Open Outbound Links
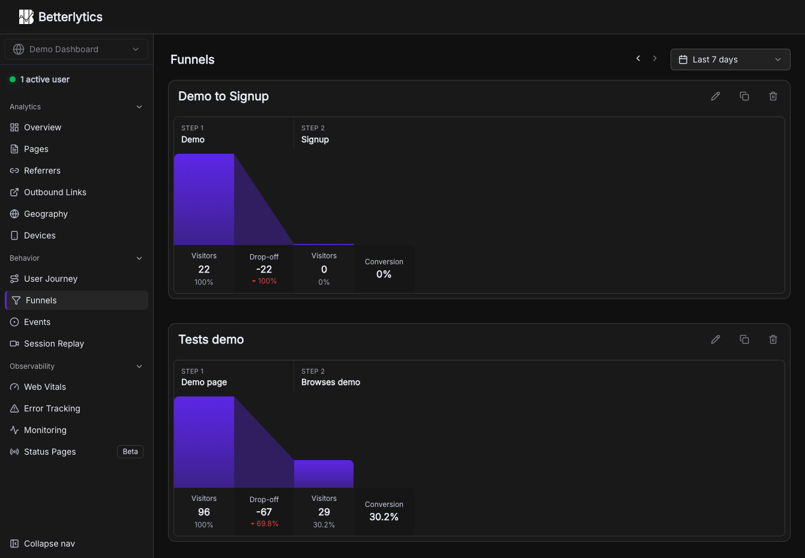This screenshot has width=805, height=558. [76, 192]
